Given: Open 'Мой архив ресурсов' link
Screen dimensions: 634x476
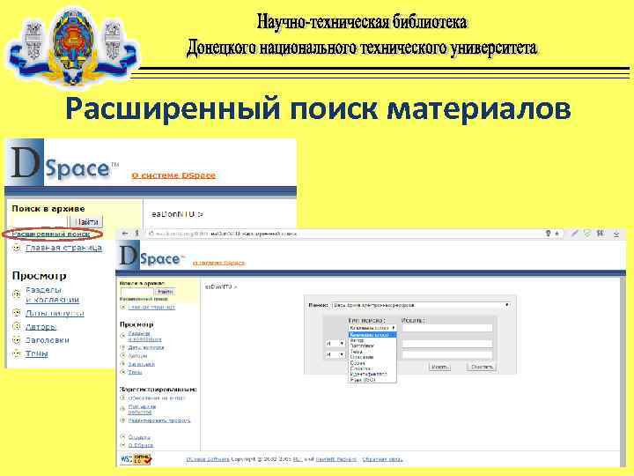Looking at the screenshot, I should tap(142, 409).
